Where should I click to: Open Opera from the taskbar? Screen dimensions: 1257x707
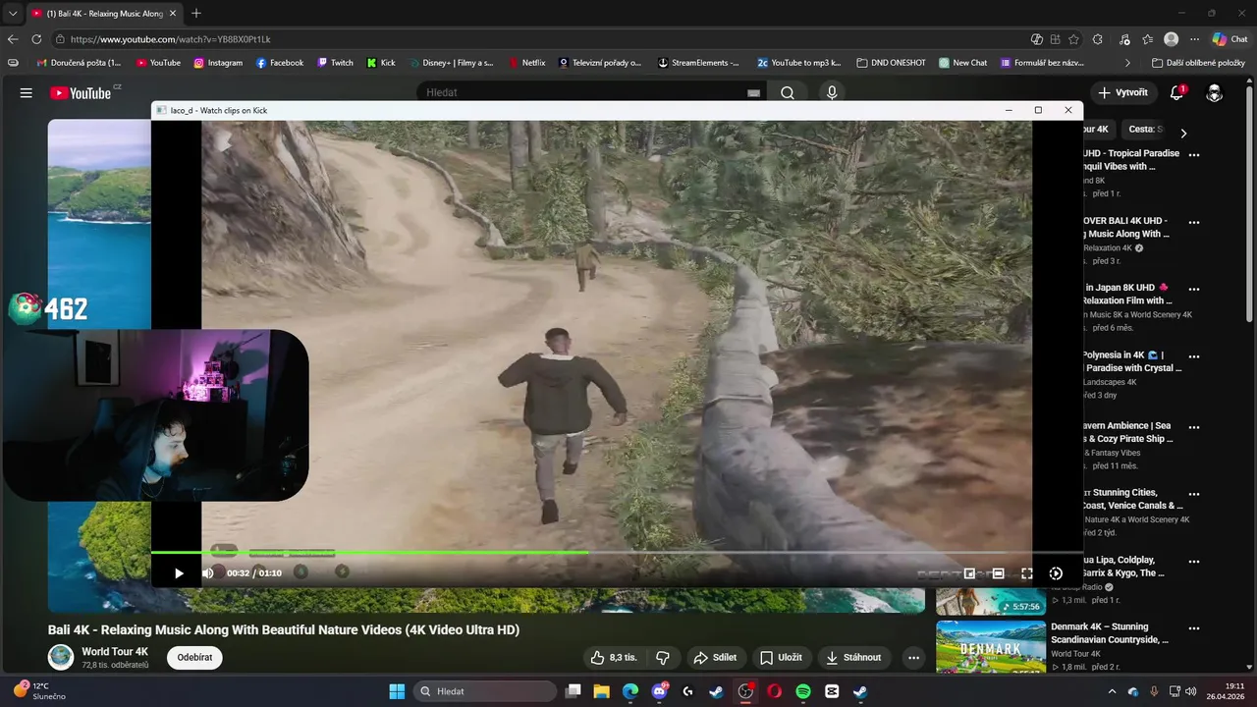coord(774,691)
